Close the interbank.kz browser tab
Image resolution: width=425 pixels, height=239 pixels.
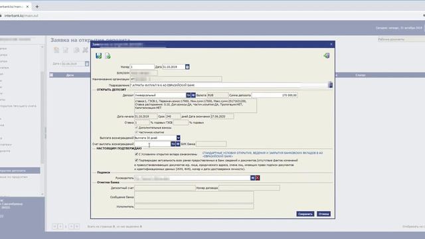pos(27,7)
